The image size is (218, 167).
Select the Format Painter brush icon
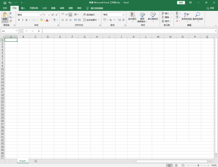click(x=10, y=21)
